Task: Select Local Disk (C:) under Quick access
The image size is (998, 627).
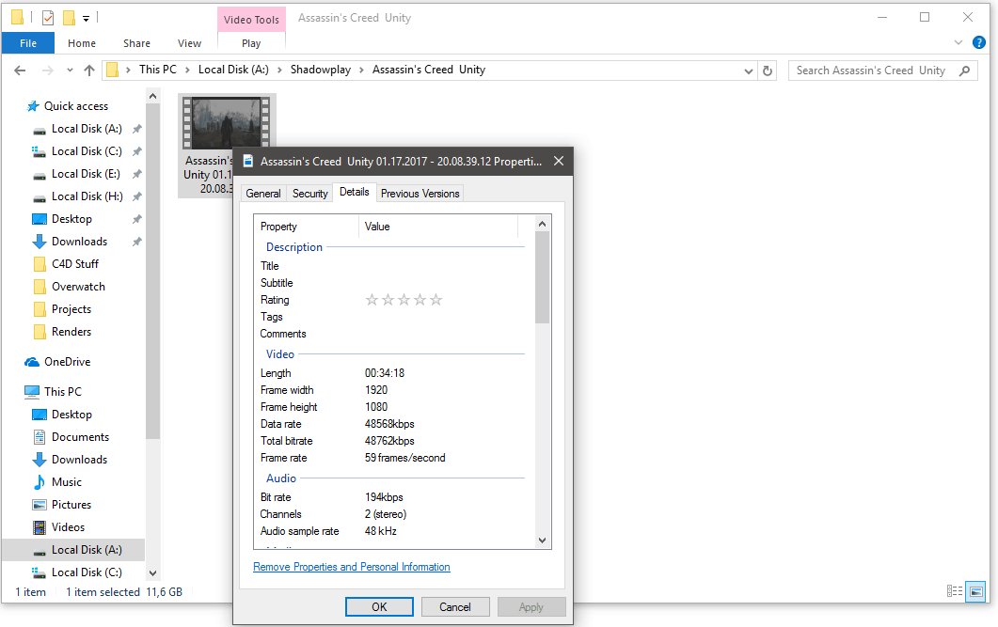Action: pos(87,151)
